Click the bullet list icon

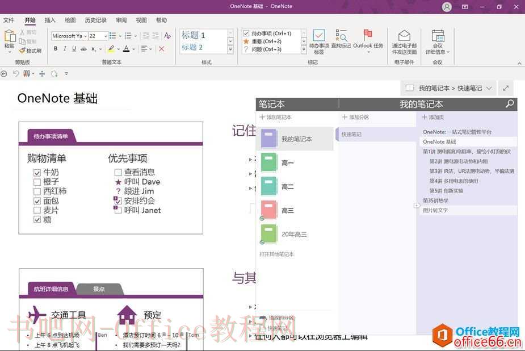(x=112, y=36)
